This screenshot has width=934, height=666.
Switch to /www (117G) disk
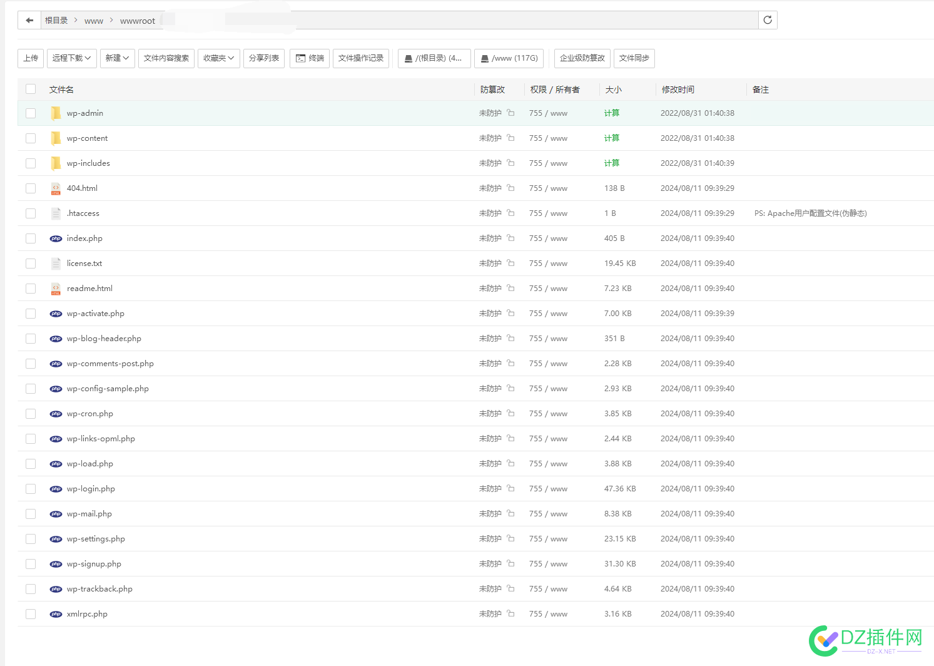pyautogui.click(x=509, y=58)
